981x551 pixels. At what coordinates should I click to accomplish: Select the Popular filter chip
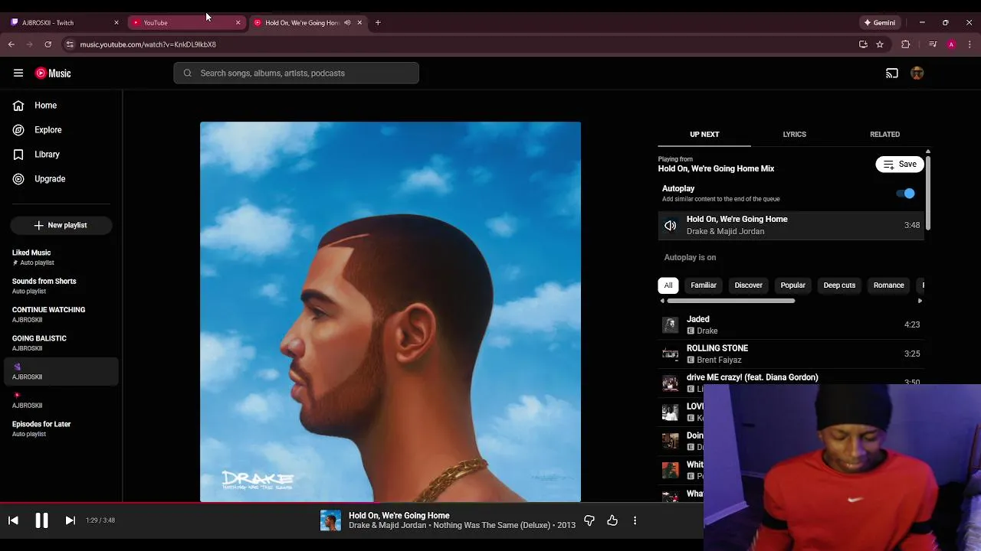pos(792,285)
